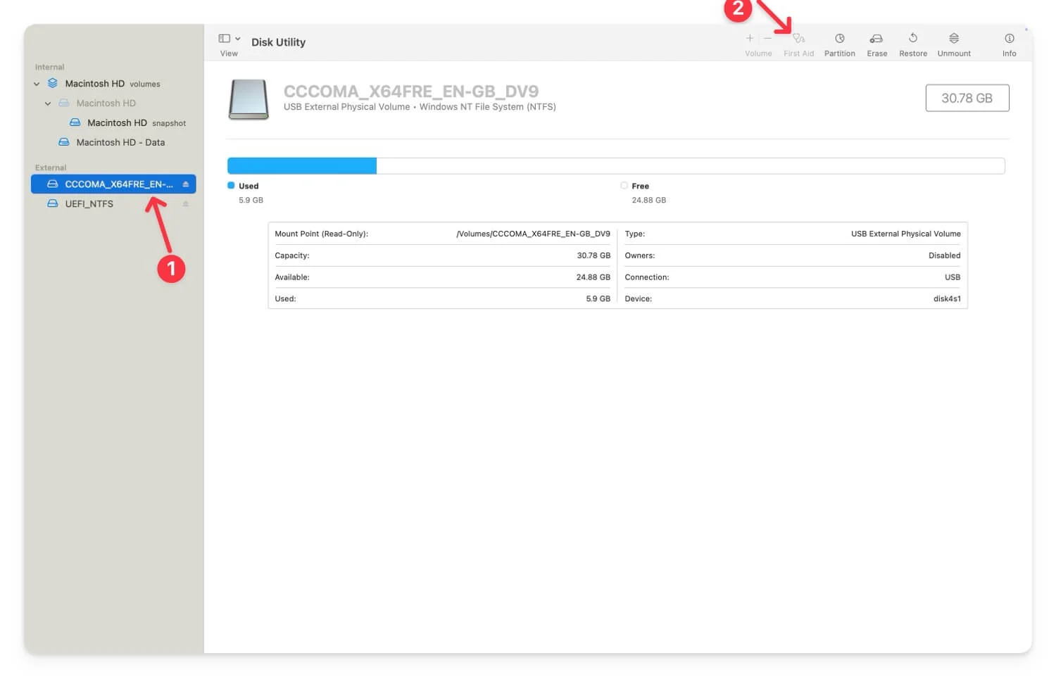Click the 24.88 GB free legend value
This screenshot has height=677, width=1056.
[x=648, y=201]
